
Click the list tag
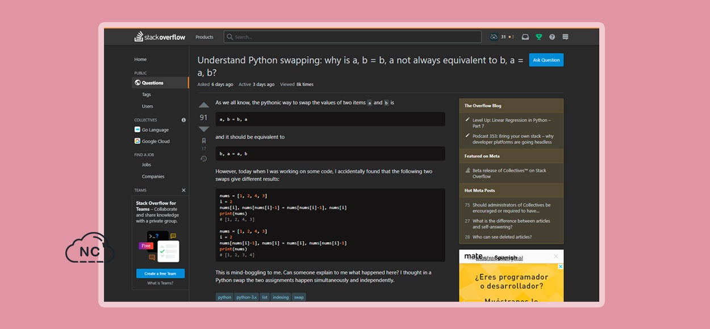click(x=265, y=297)
